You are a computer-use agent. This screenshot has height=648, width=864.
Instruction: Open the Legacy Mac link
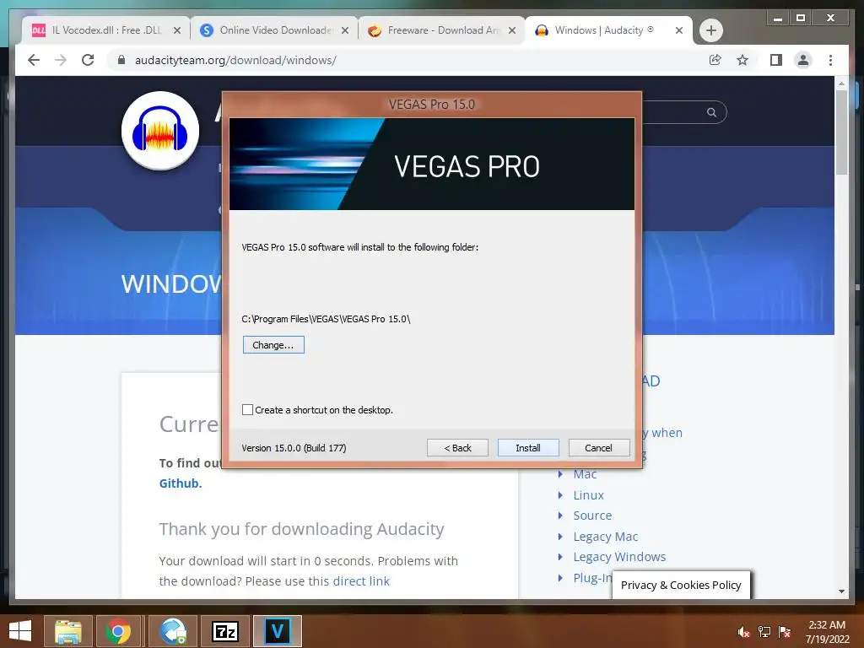point(606,537)
